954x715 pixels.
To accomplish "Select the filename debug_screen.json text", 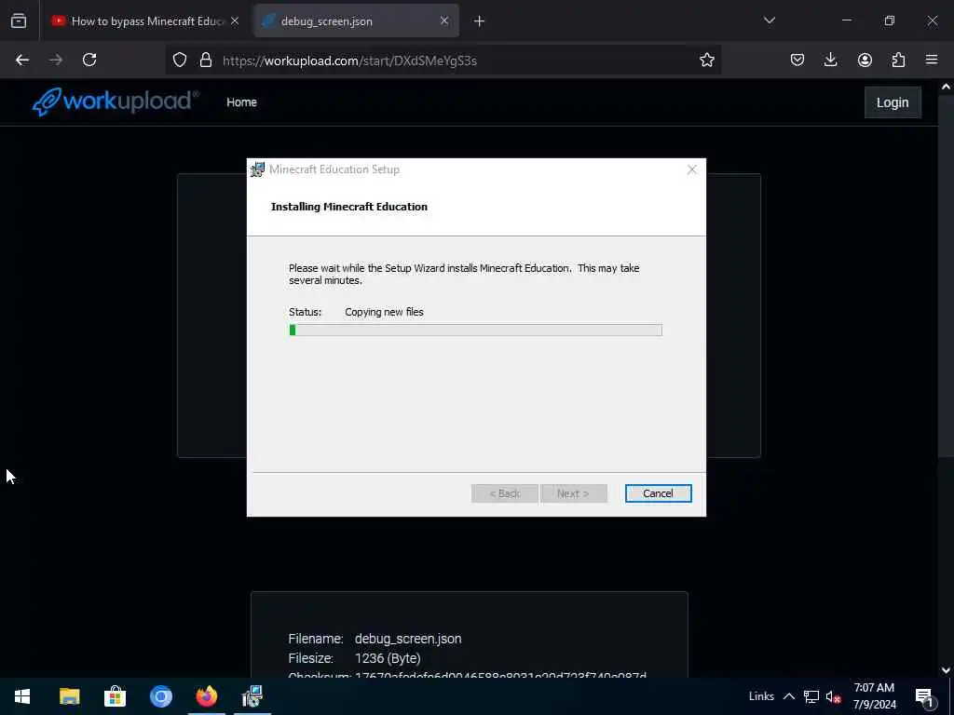I will coord(408,639).
